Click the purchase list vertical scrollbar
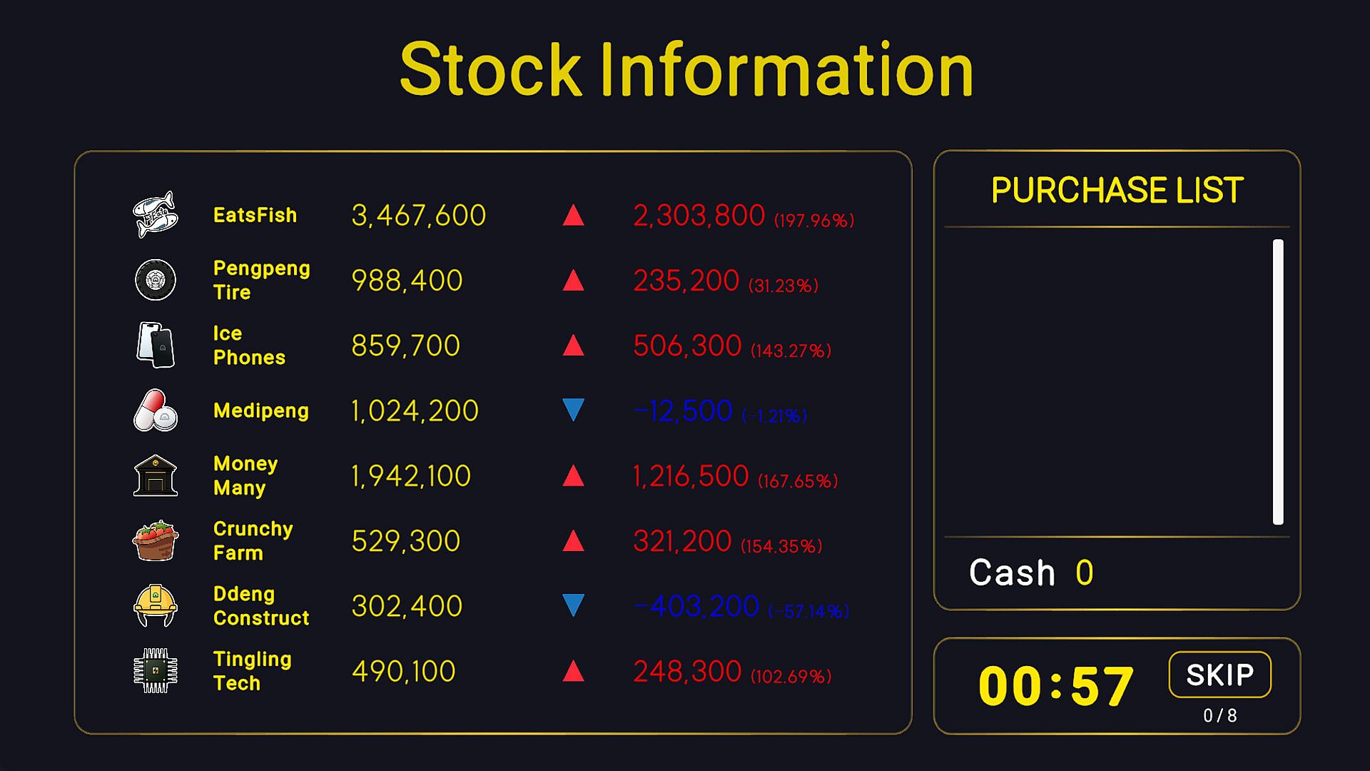Screen dimensions: 1370x771 [x=1278, y=382]
